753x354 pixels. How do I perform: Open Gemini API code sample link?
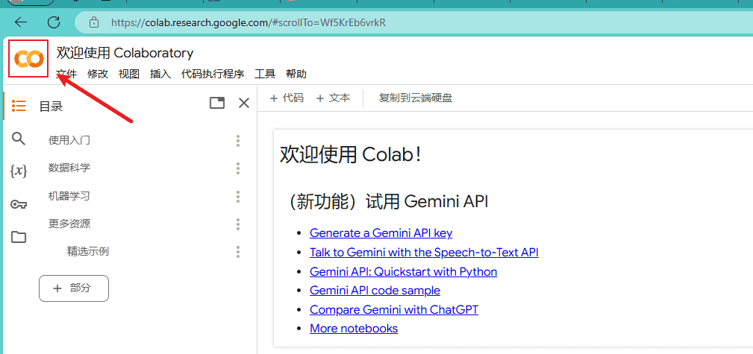(x=375, y=290)
